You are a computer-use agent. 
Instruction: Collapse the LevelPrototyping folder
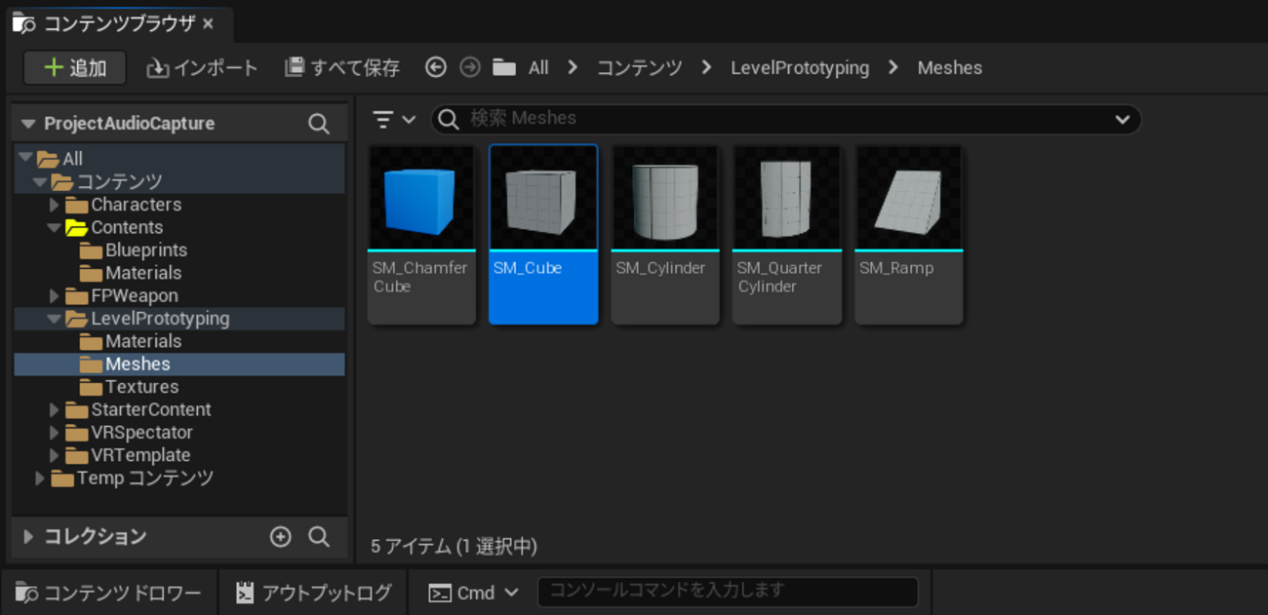pos(55,319)
